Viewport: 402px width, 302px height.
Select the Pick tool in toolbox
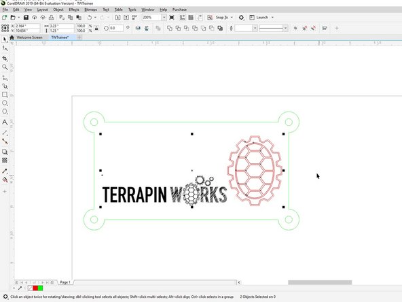[x=5, y=39]
